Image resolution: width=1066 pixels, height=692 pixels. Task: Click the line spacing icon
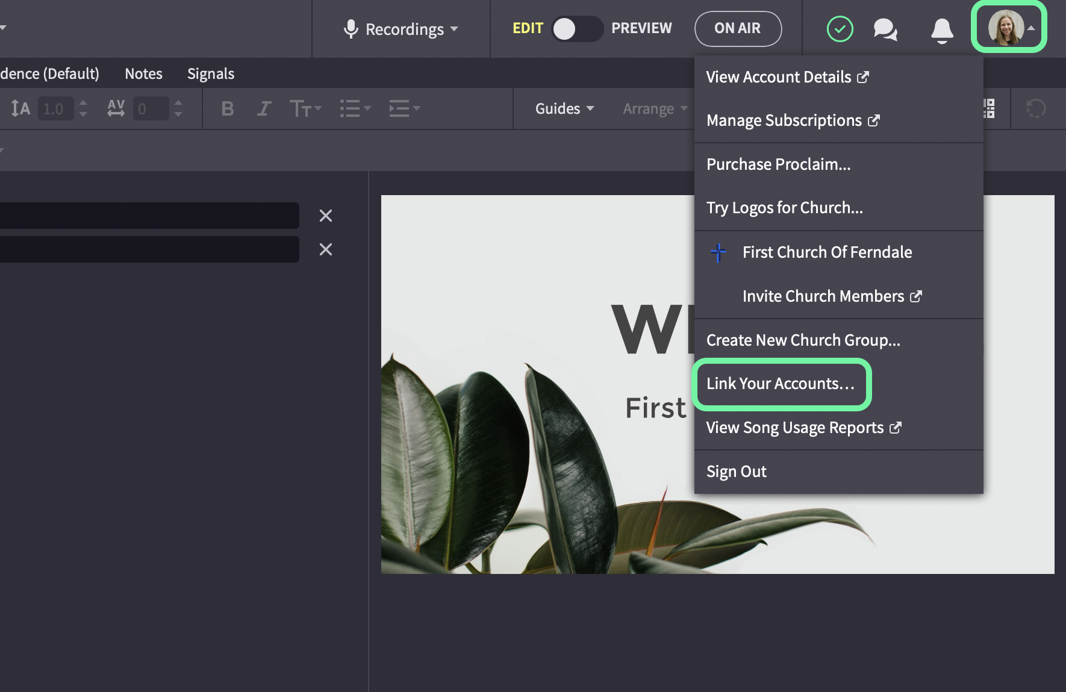(x=20, y=109)
